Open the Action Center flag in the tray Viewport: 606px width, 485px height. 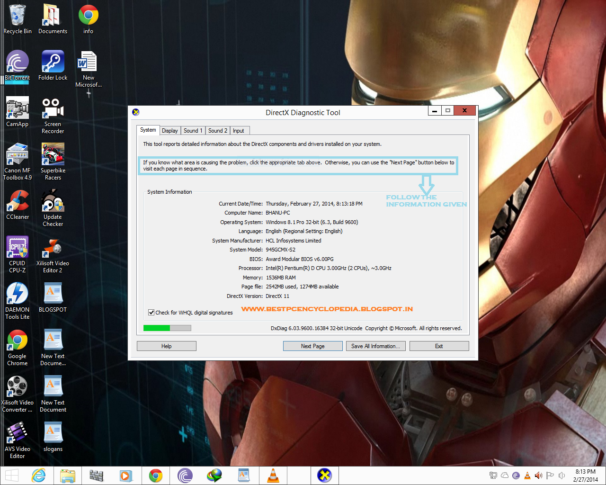tap(550, 476)
